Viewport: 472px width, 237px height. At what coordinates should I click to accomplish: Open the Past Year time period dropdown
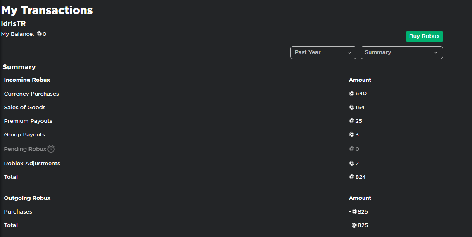point(323,52)
